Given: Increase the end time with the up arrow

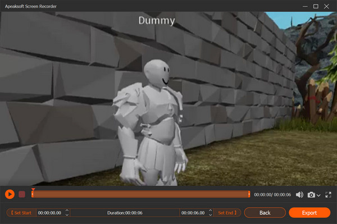Looking at the screenshot, I should [x=211, y=211].
